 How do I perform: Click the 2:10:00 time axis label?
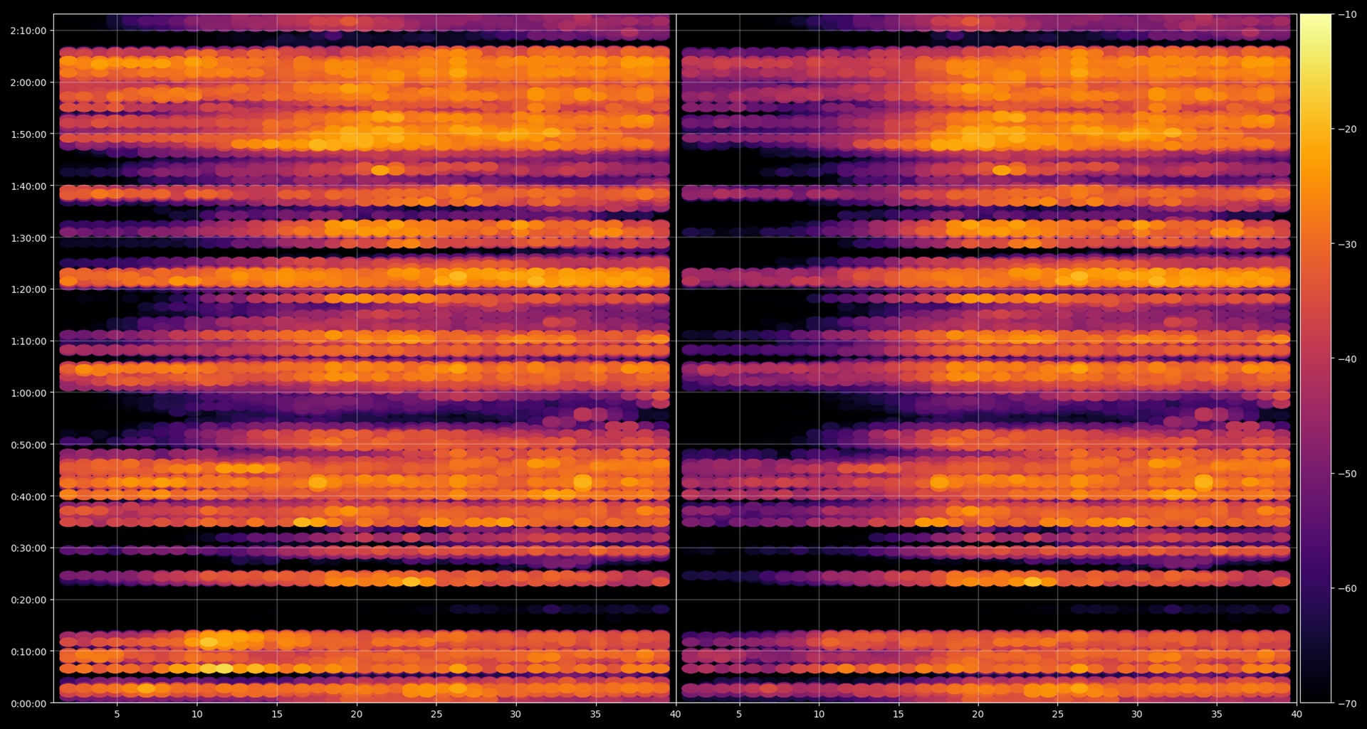[x=28, y=31]
